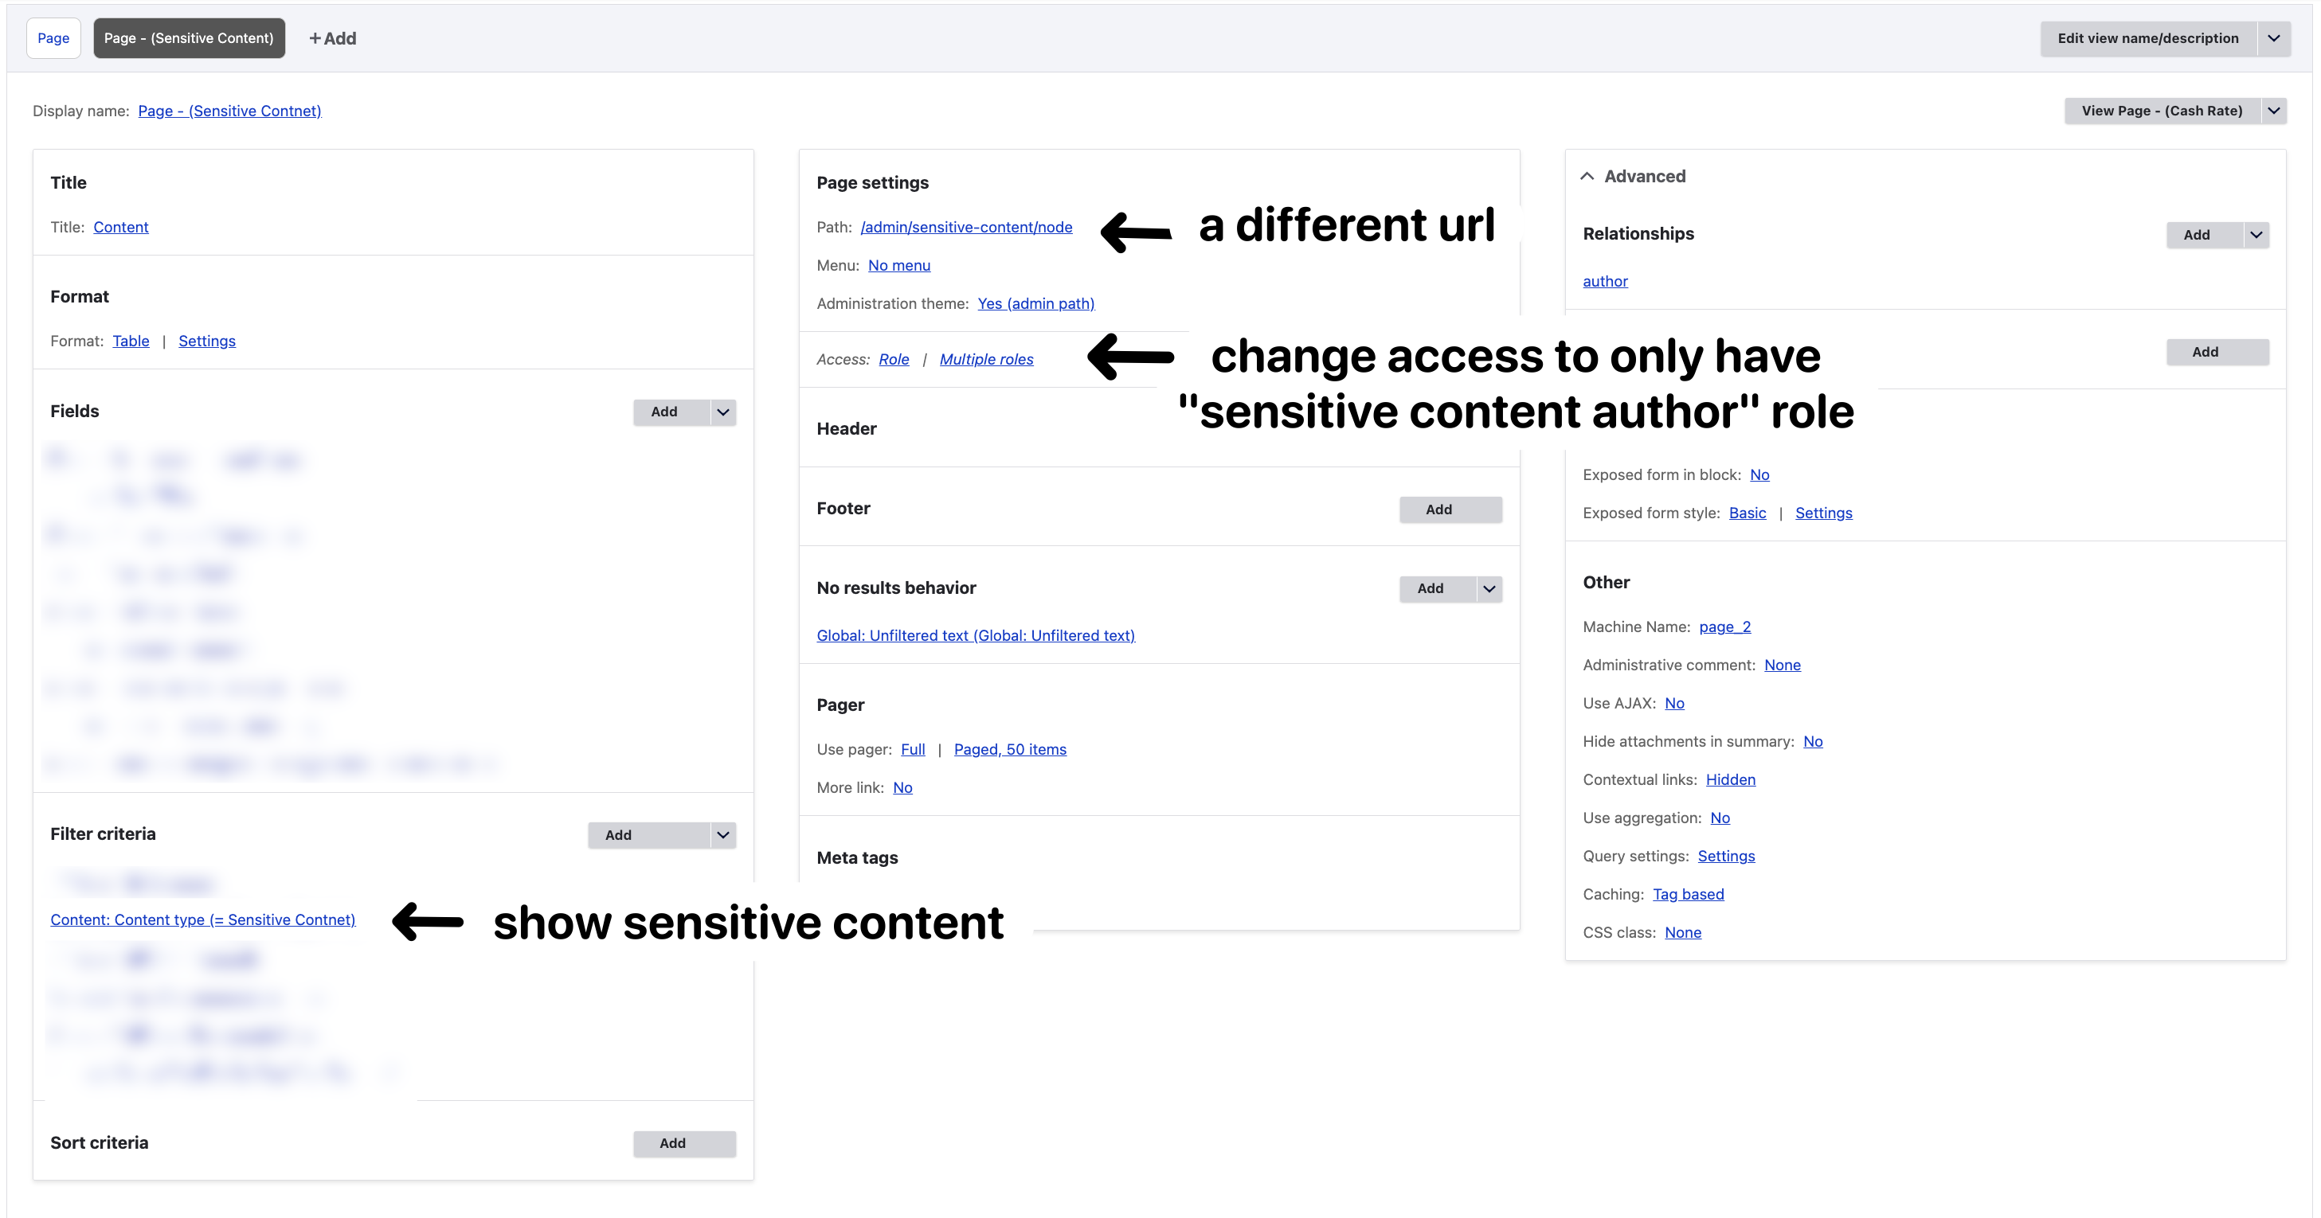The width and height of the screenshot is (2321, 1218).
Task: Select the Page - (Sensitive Content) tab
Action: (188, 39)
